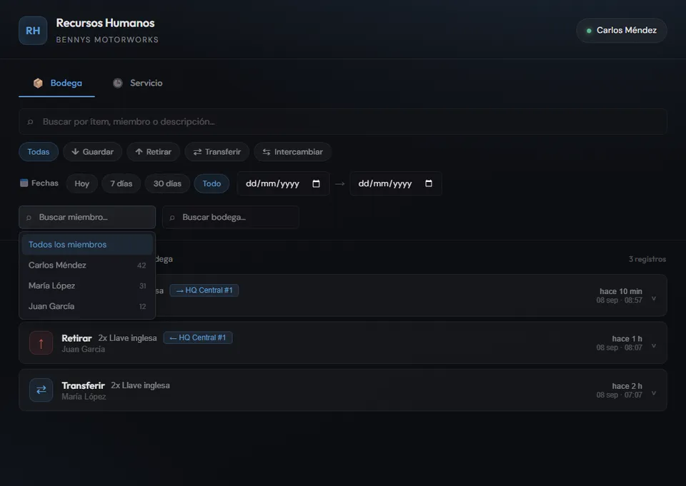Filter by Guardar actions
This screenshot has width=686, height=486.
pos(92,152)
